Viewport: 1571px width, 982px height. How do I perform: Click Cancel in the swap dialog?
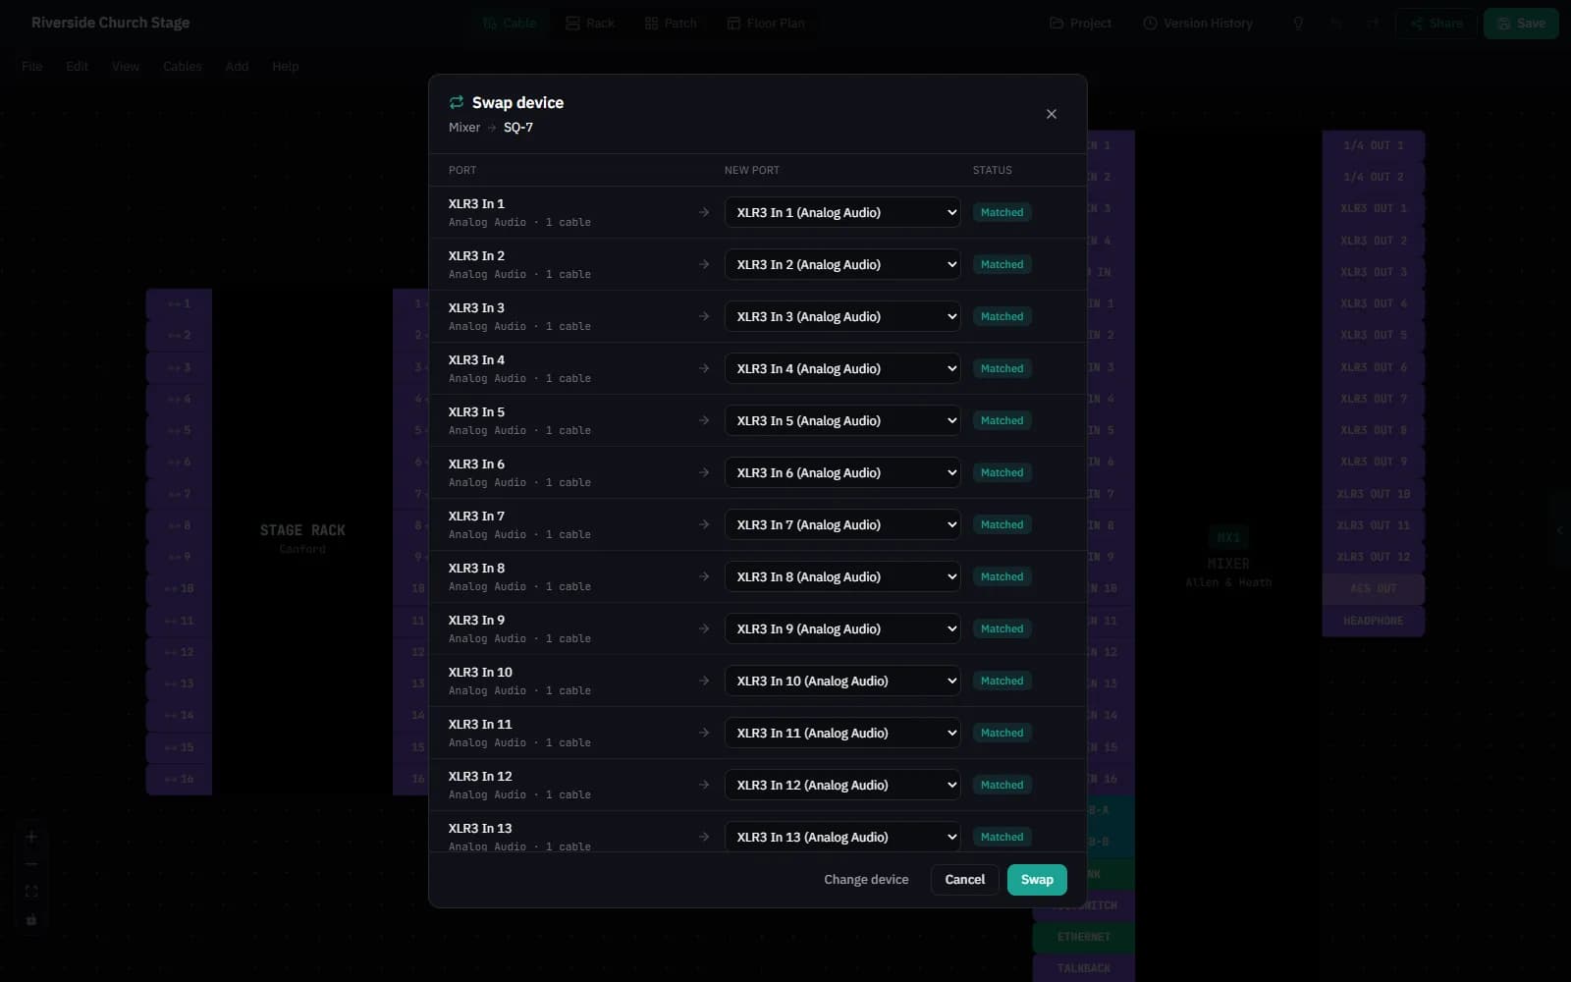[x=964, y=880]
